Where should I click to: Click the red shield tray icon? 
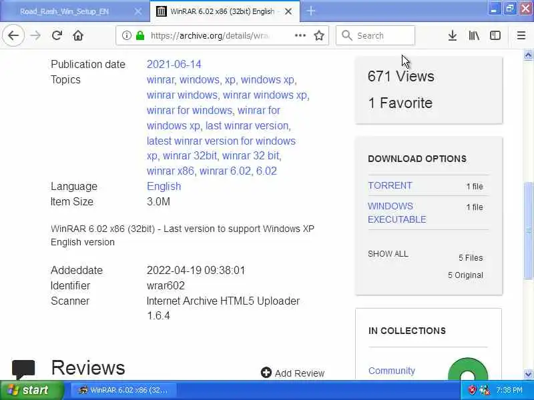pos(472,390)
